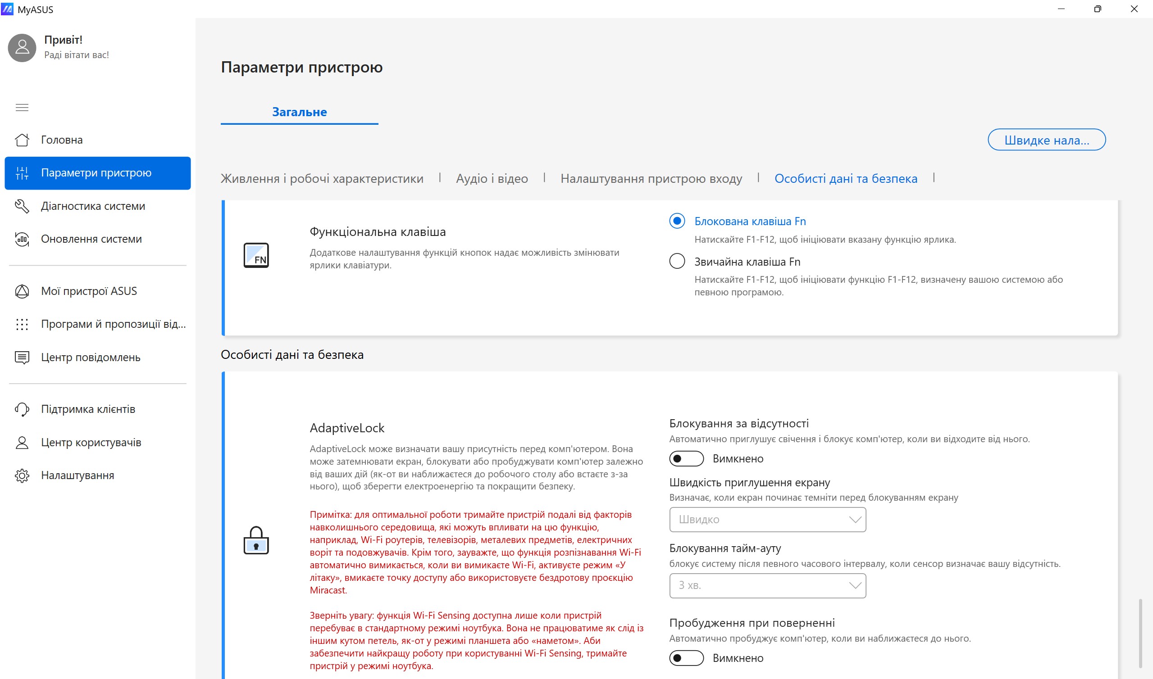Open Головна via the house icon
Image resolution: width=1153 pixels, height=679 pixels.
pos(22,140)
